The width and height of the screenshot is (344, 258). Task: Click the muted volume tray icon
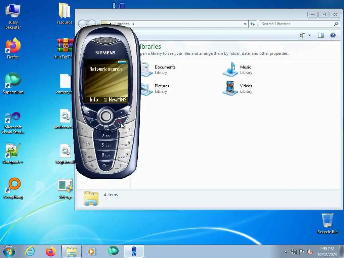[310, 252]
